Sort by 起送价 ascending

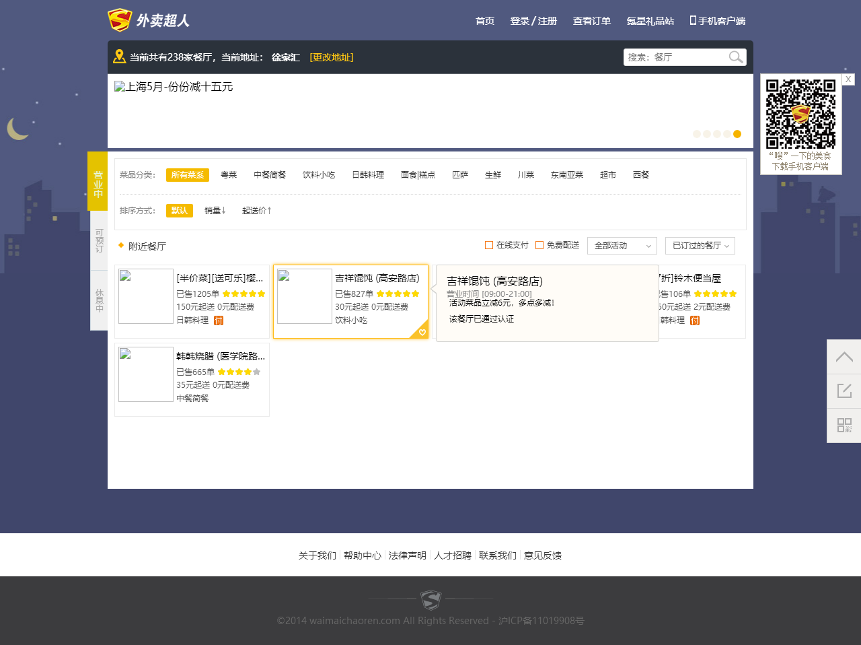257,211
